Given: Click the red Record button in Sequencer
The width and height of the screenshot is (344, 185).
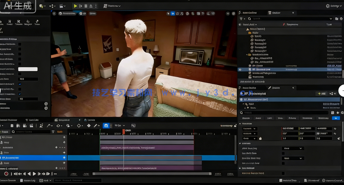Looking at the screenshot, I should click(x=6, y=174).
